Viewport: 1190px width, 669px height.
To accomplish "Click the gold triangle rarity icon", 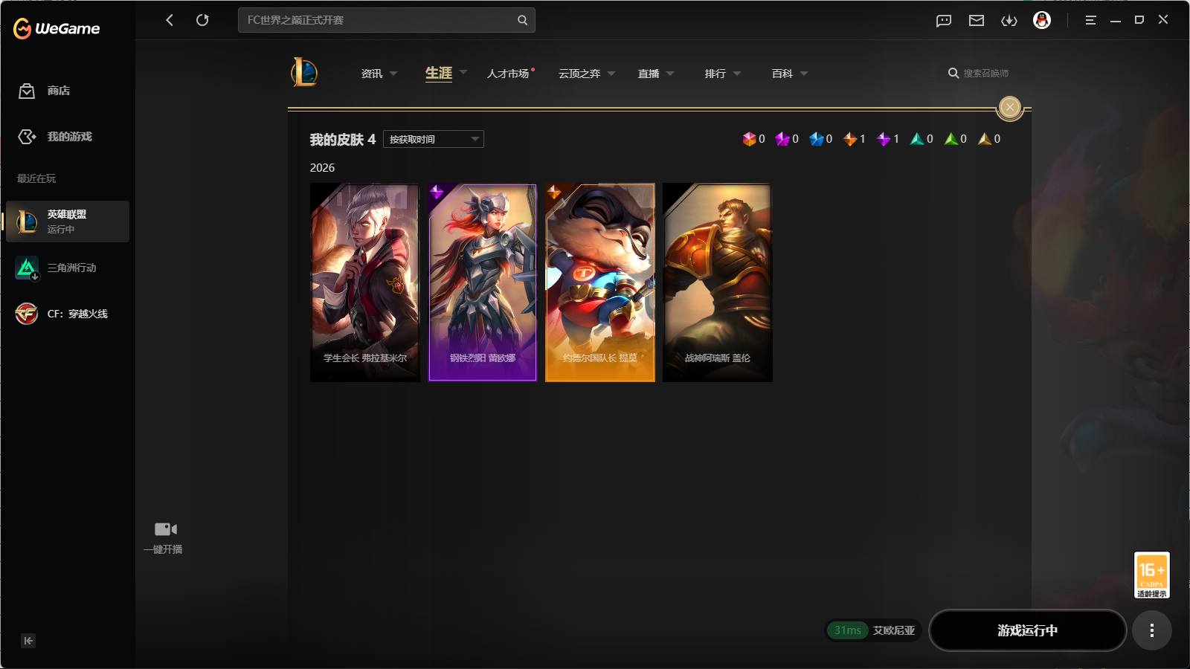I will point(985,139).
